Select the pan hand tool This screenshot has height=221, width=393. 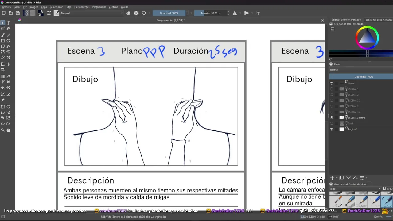pyautogui.click(x=8, y=130)
